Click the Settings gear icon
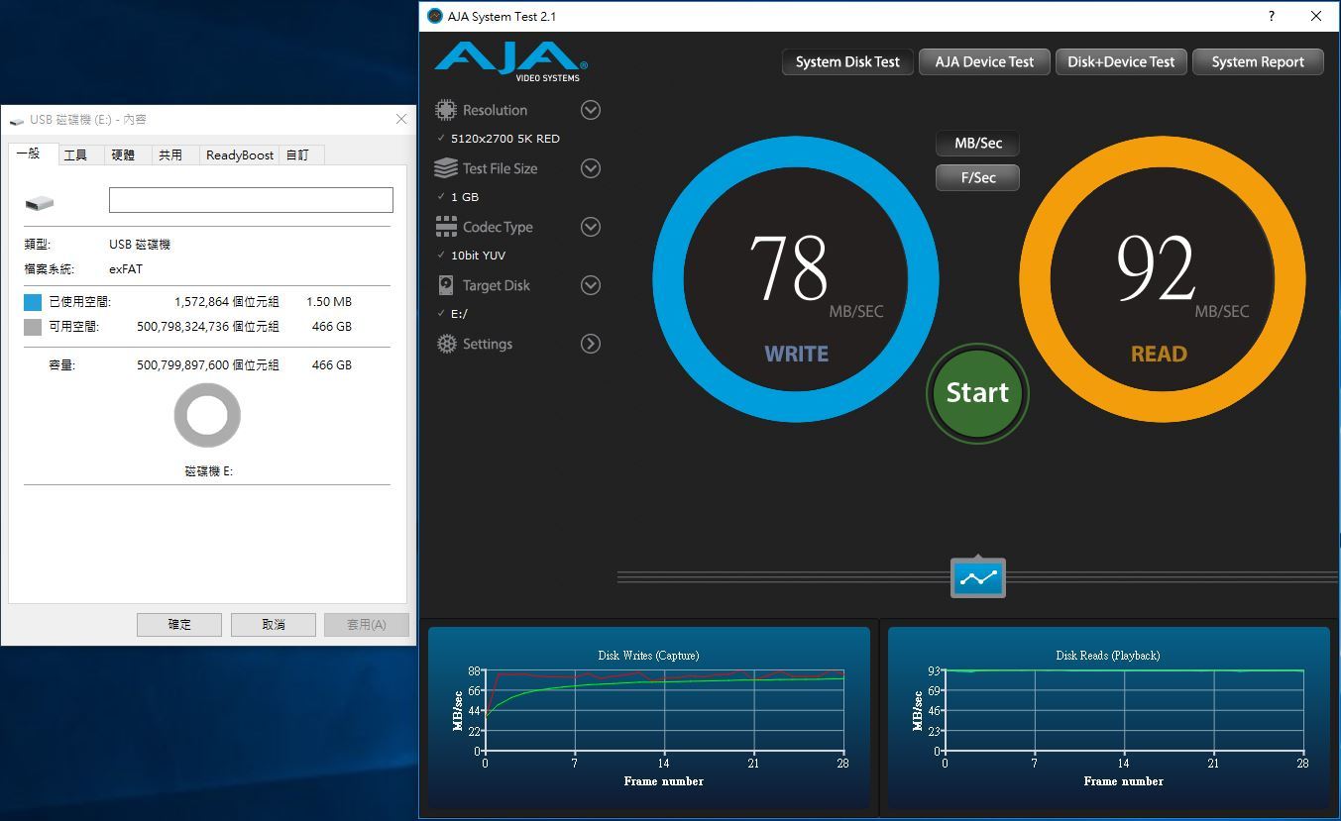 (446, 344)
